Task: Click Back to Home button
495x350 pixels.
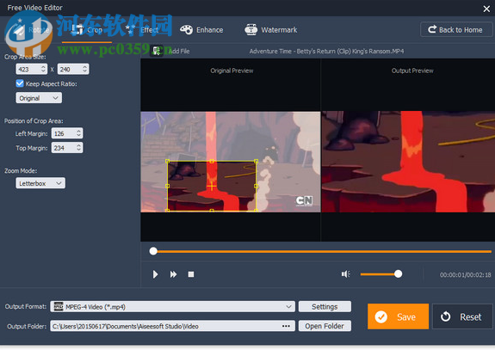Action: tap(456, 29)
